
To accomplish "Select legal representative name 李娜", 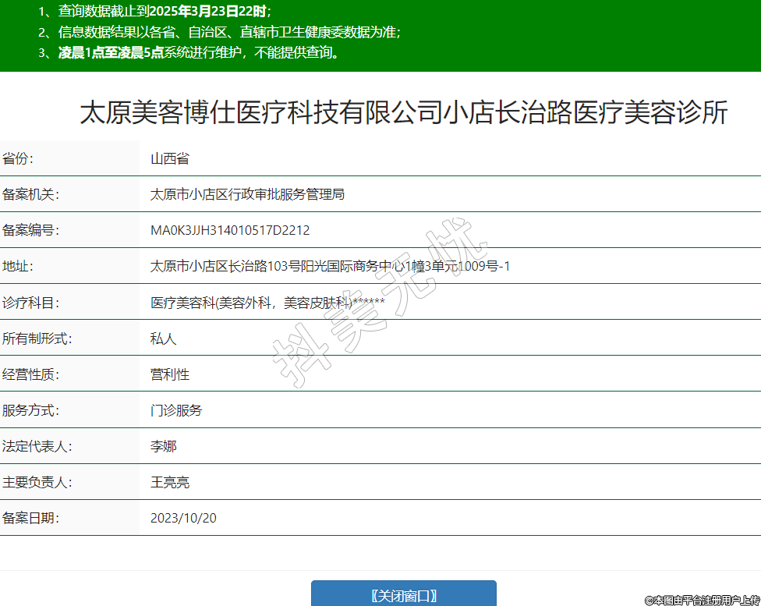I will (x=163, y=446).
